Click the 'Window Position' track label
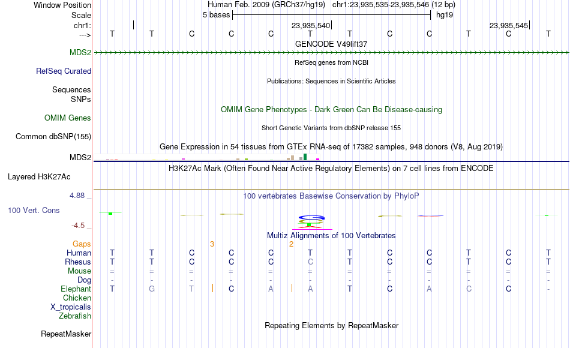The image size is (570, 348). point(62,5)
